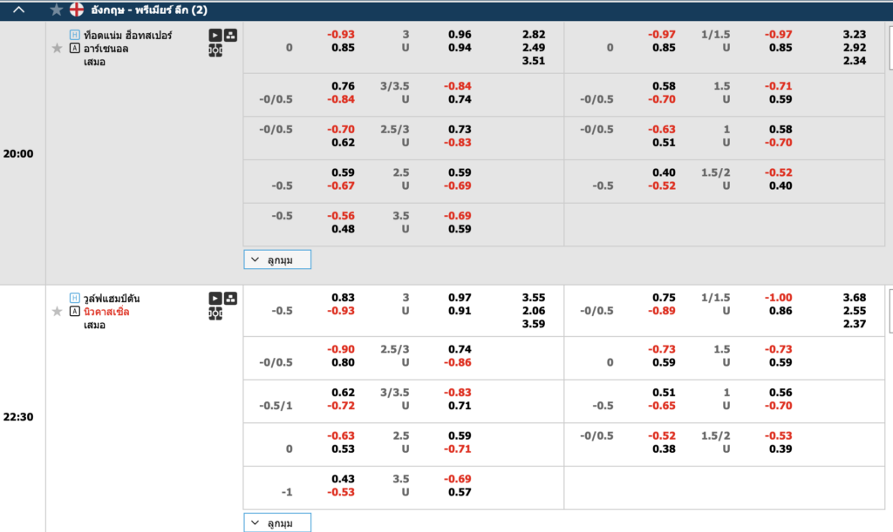893x532 pixels.
Task: Pick first-half draw odds 2.37
Action: [x=855, y=324]
